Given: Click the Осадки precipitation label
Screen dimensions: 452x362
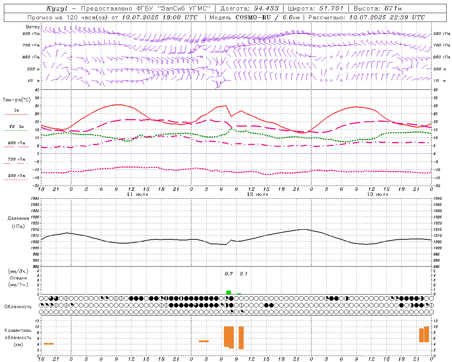Looking at the screenshot, I should 18,278.
